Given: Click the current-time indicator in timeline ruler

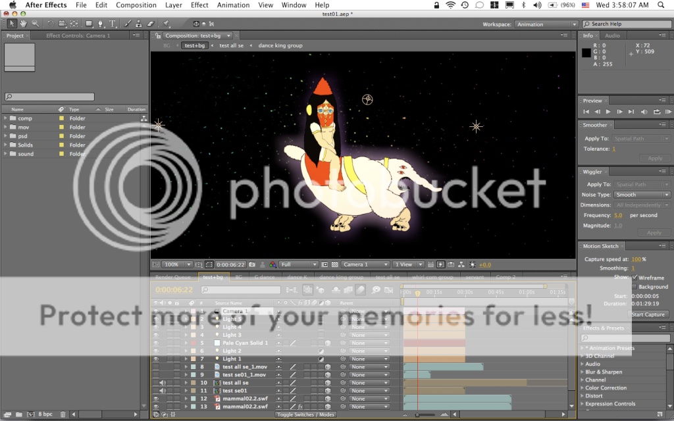Looking at the screenshot, I should [x=417, y=293].
